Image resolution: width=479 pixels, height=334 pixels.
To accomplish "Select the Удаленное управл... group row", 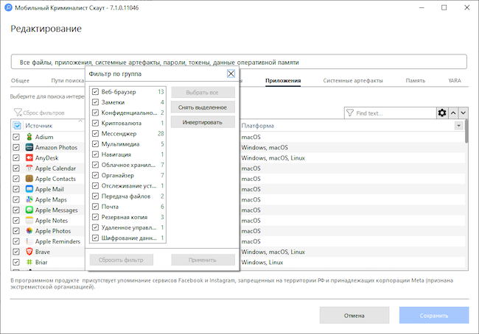I will [x=127, y=227].
